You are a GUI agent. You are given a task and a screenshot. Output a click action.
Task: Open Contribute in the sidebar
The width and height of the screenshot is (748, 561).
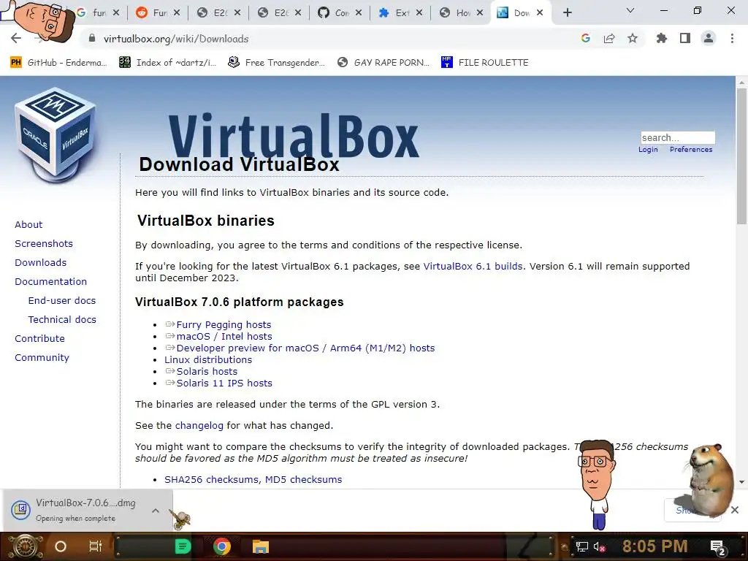39,339
